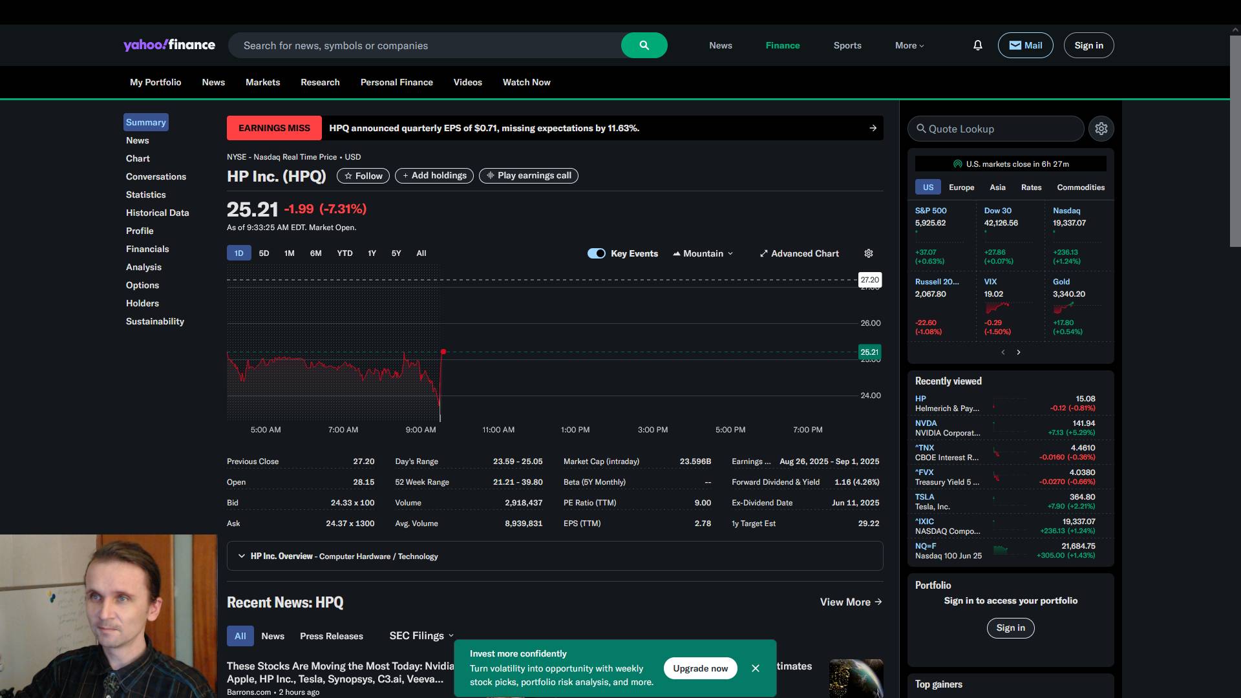1241x698 pixels.
Task: Click the Upgrade now button
Action: tap(700, 668)
